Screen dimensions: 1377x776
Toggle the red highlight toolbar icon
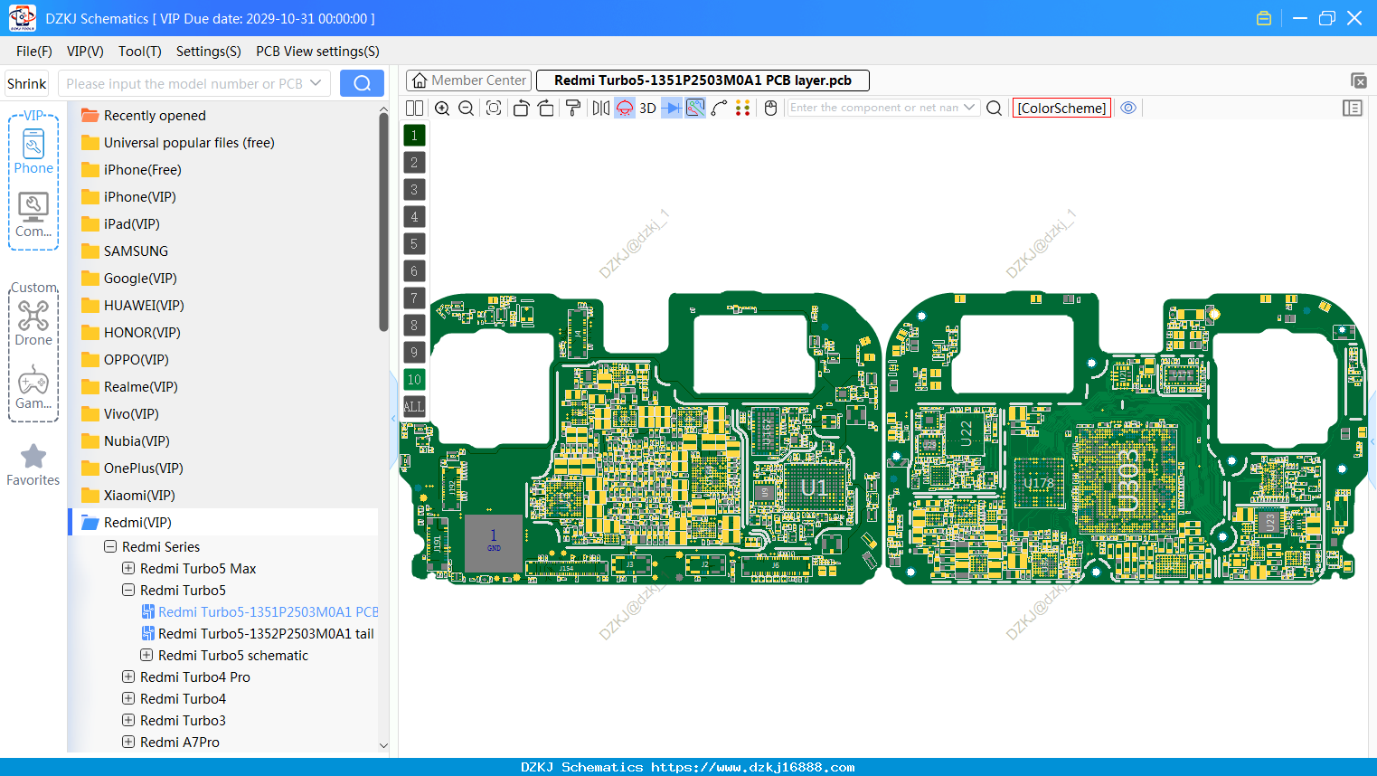point(625,108)
